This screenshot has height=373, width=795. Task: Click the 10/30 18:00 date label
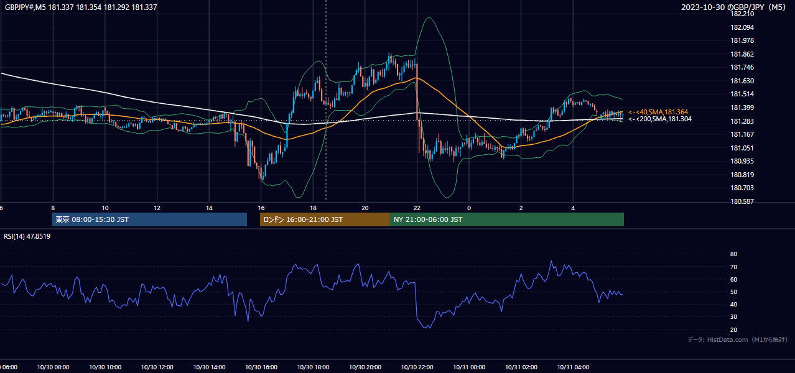coord(313,367)
